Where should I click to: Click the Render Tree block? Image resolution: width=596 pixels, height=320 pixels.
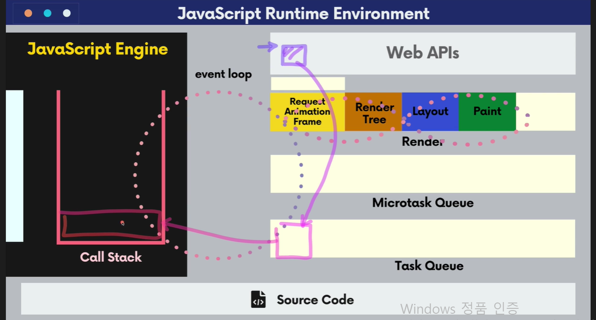click(x=373, y=112)
